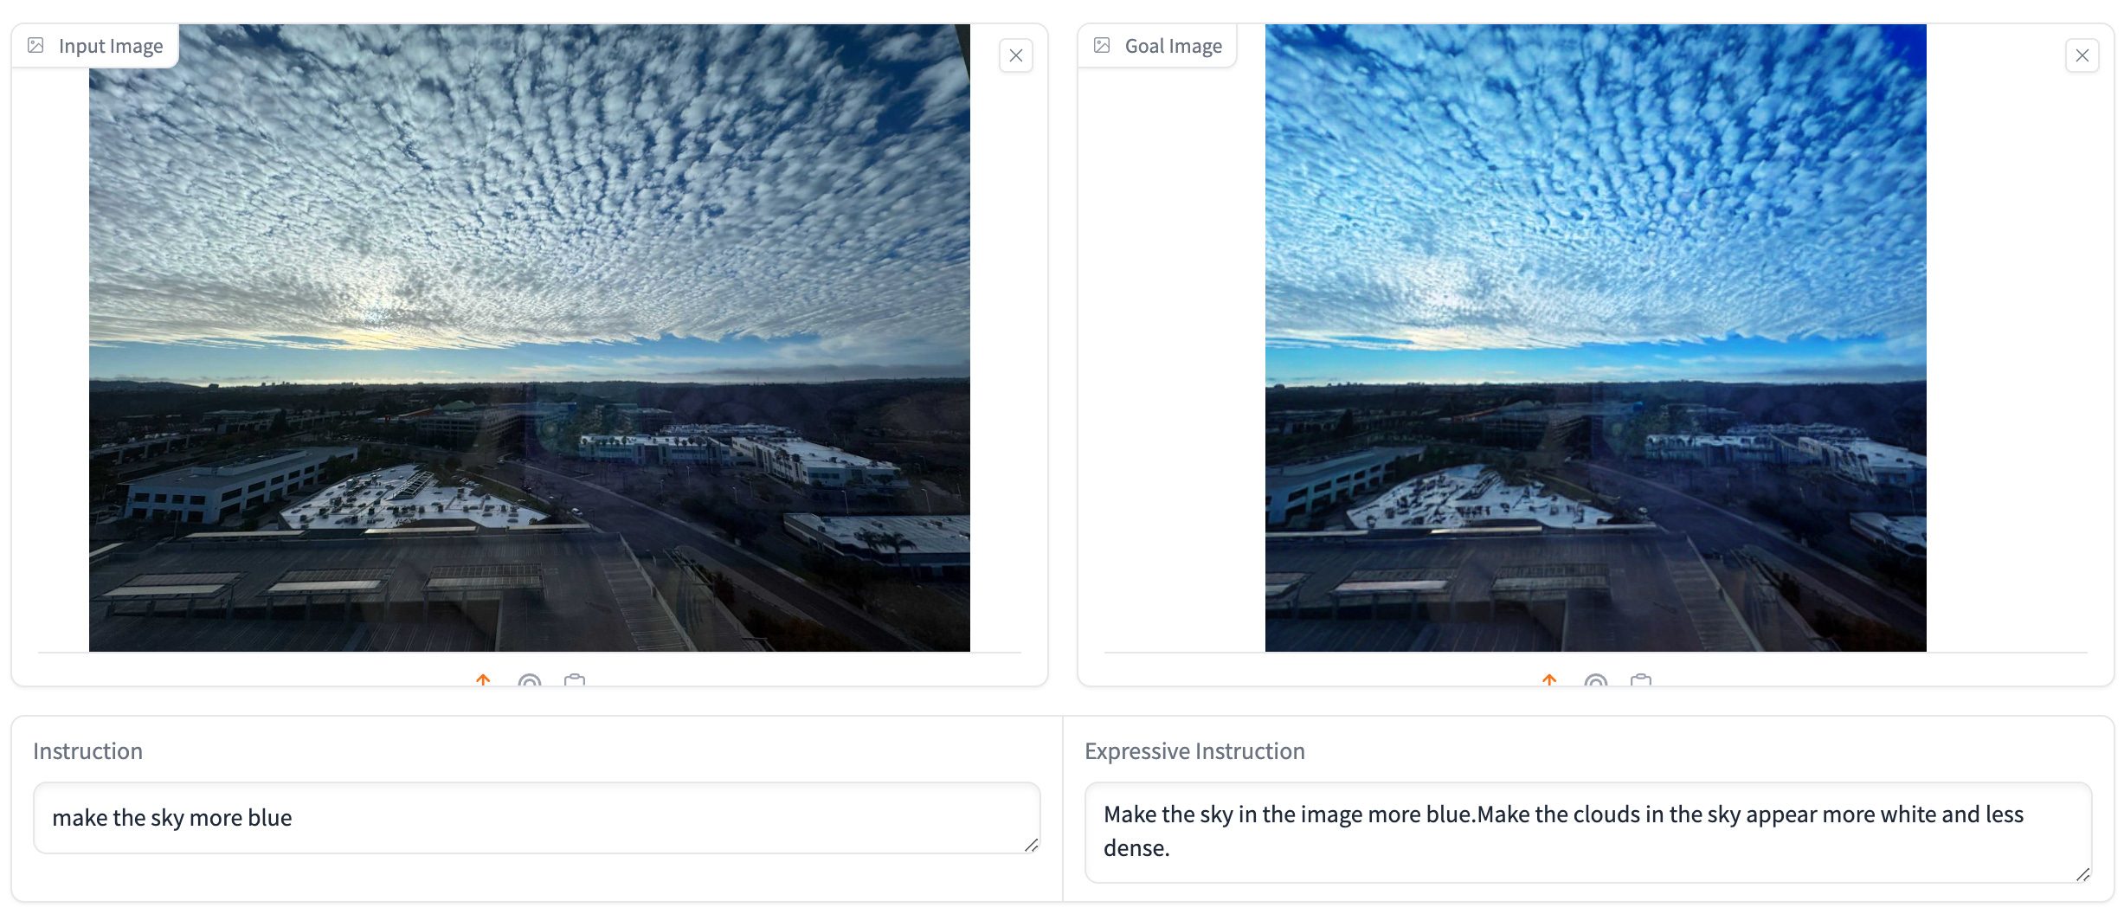Click the "Expressive Instruction" heading label

[x=1194, y=751]
